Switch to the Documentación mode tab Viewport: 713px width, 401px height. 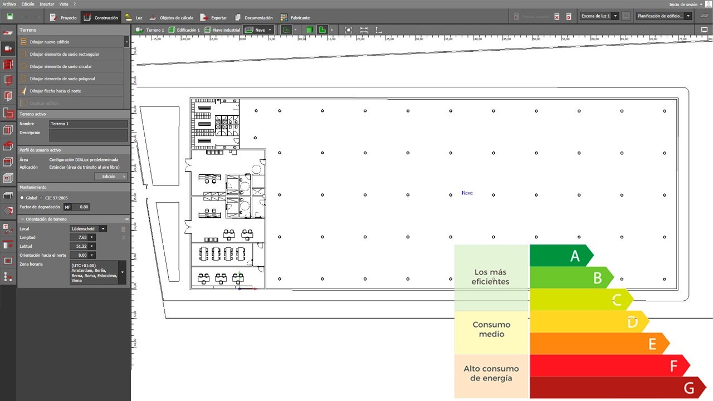(x=253, y=17)
